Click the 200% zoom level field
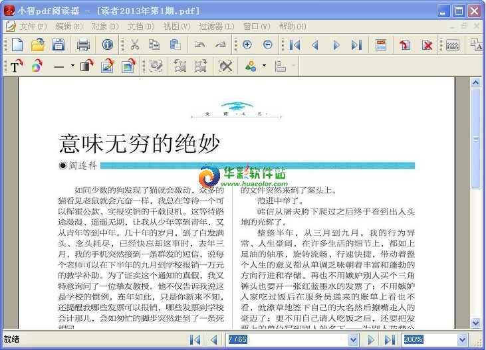 430,340
